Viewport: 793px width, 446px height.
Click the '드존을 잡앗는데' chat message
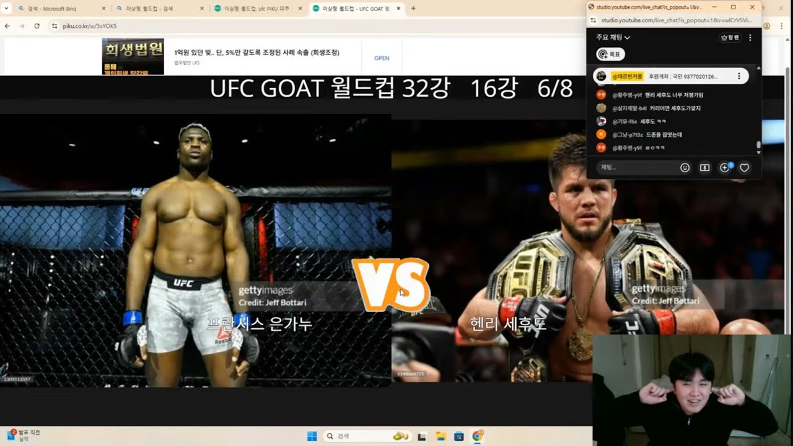click(x=664, y=134)
